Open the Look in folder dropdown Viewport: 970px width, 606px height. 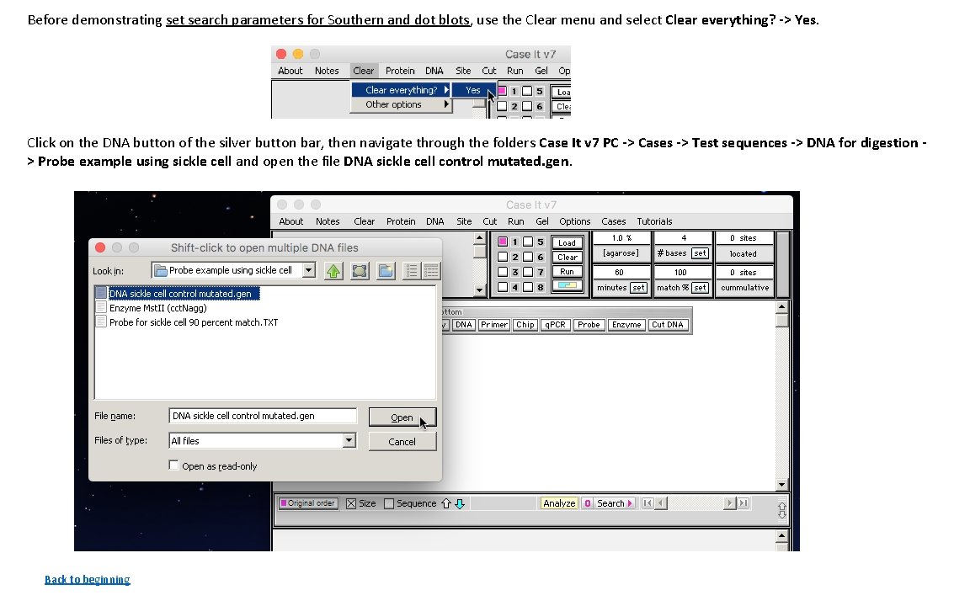306,270
